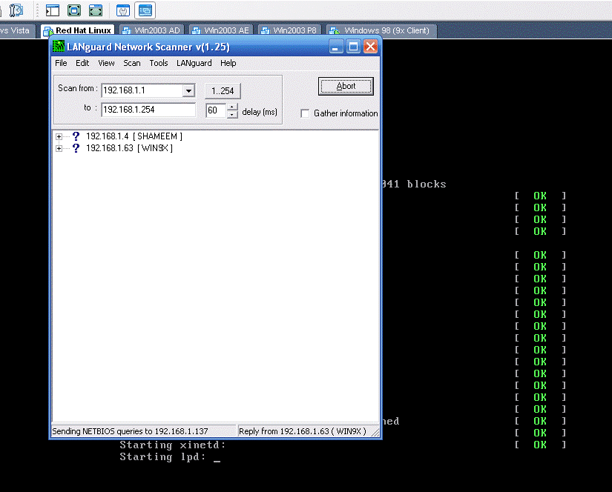Click the 1..254 range button
The image size is (612, 492).
pyautogui.click(x=223, y=91)
